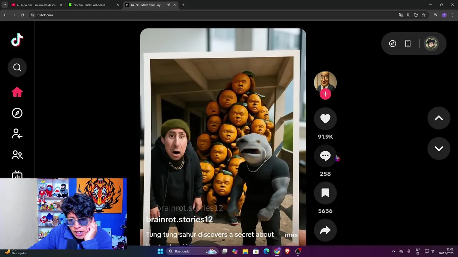Image resolution: width=458 pixels, height=257 pixels.
Task: Reload the TikTok page
Action: click(x=22, y=15)
